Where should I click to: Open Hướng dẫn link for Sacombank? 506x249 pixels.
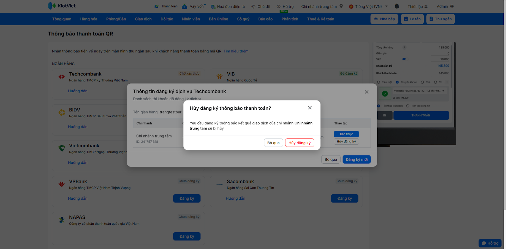pos(236,198)
